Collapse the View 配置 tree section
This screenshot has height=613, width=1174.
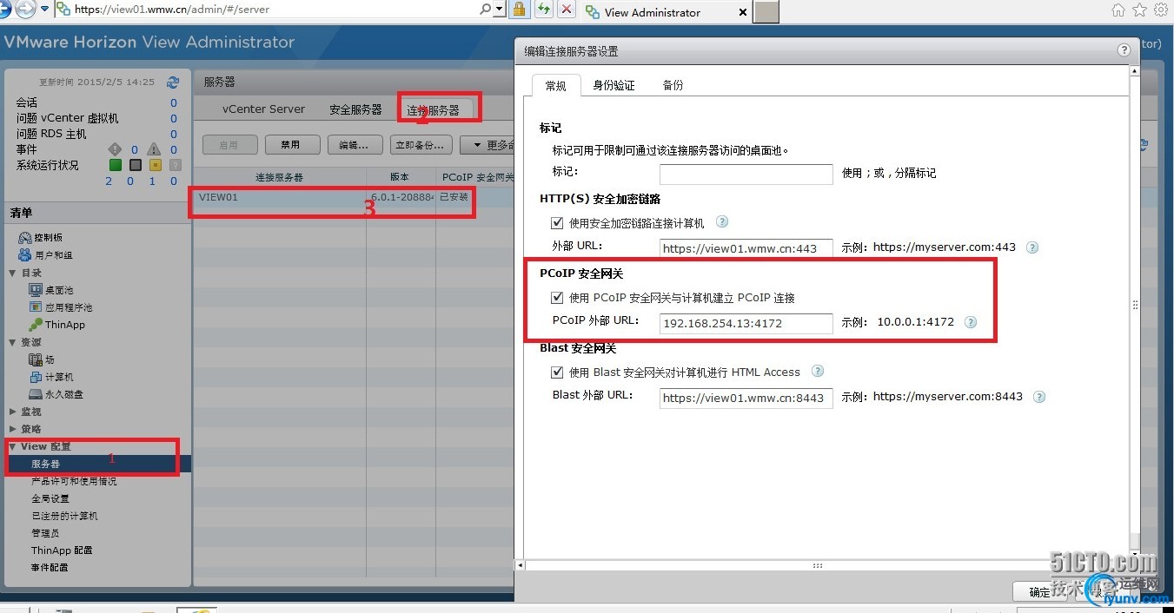coord(13,446)
